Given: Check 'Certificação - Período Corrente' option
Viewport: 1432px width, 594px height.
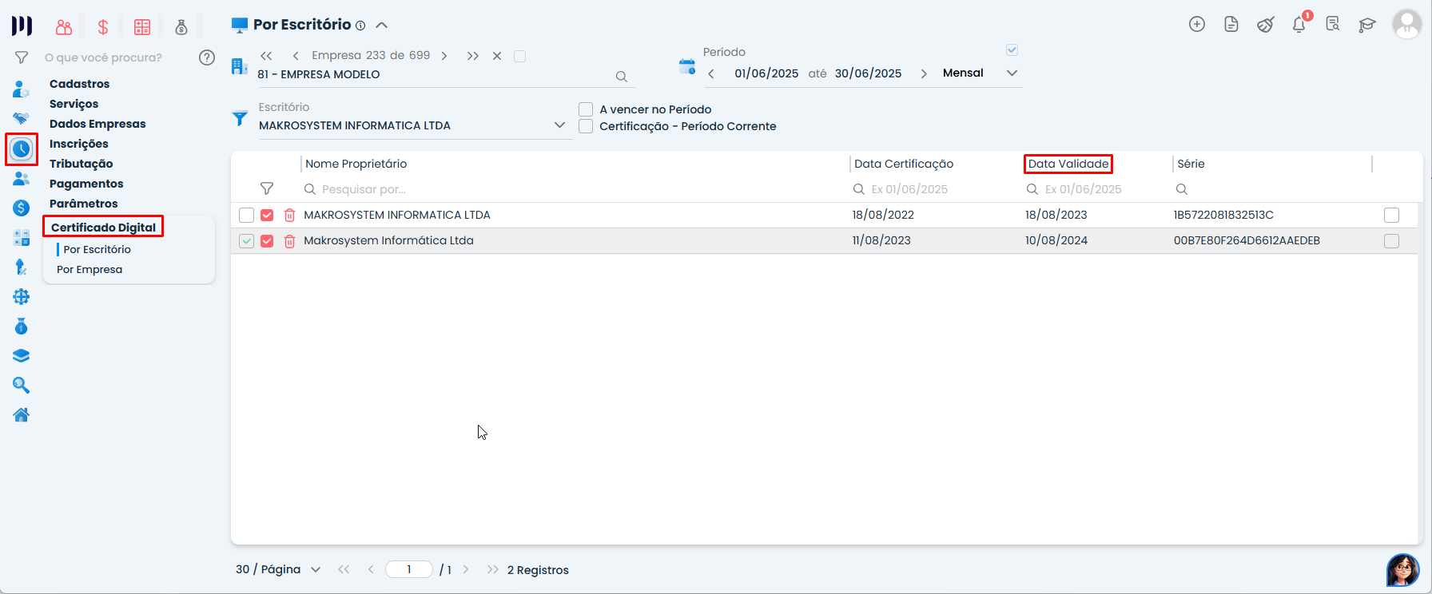Looking at the screenshot, I should coord(586,126).
